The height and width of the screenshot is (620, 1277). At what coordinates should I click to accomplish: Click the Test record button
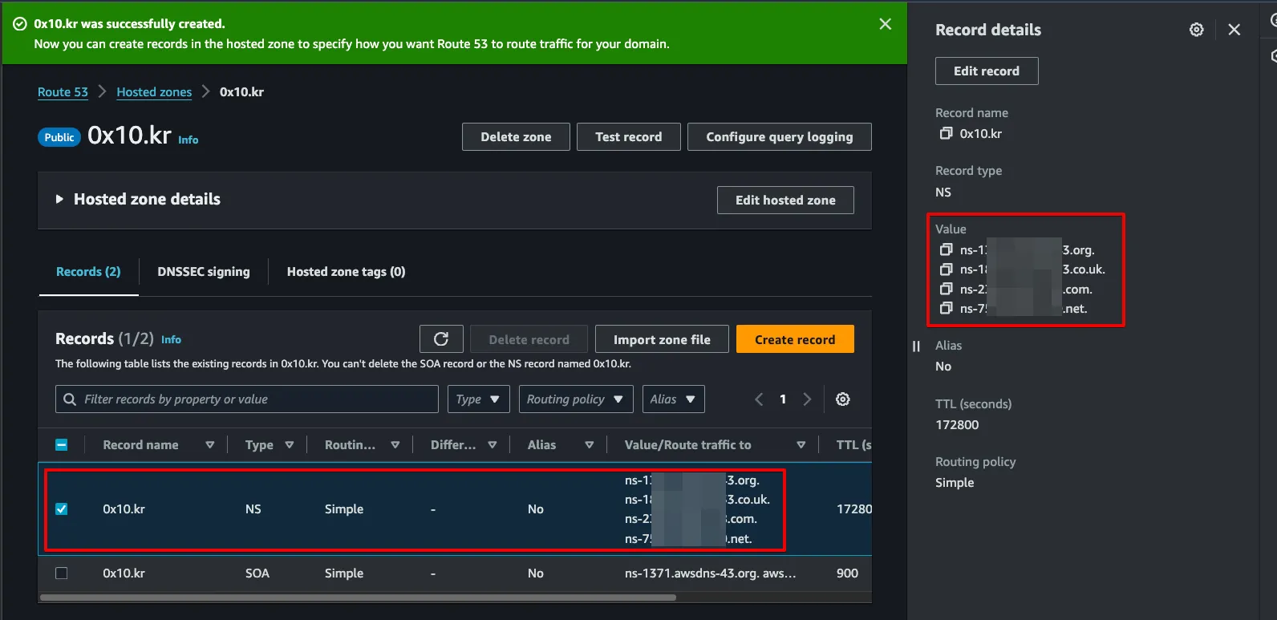point(629,137)
